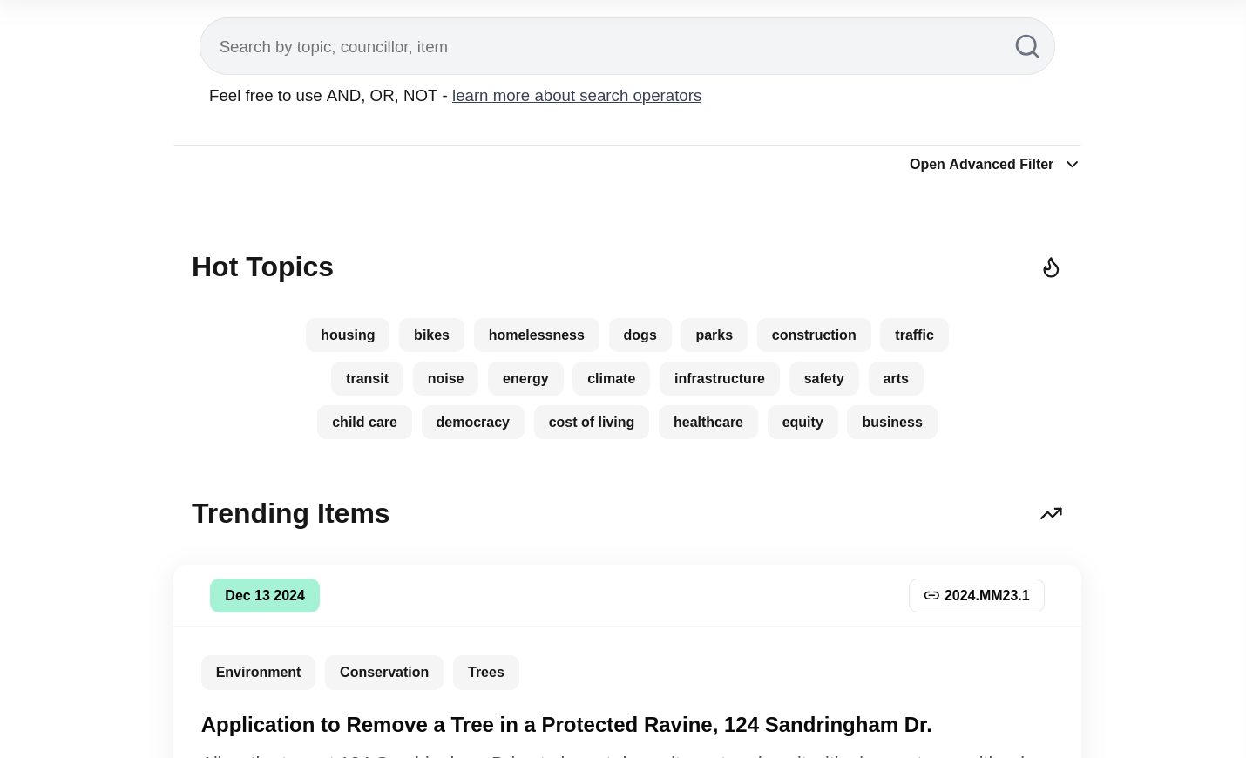Viewport: 1246px width, 758px height.
Task: Select the dogs topic chip
Action: click(640, 335)
